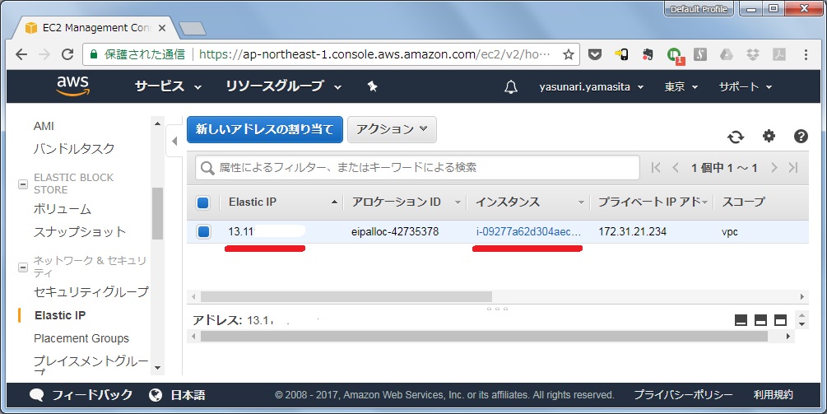
Task: Click フィードバック in the footer
Action: (x=92, y=395)
